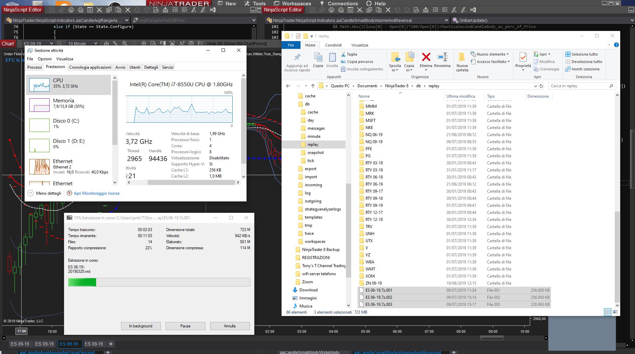The height and width of the screenshot is (354, 635).
Task: Uncomment lines in aaCandleSmallBody editor toolbar
Action: 464,10
